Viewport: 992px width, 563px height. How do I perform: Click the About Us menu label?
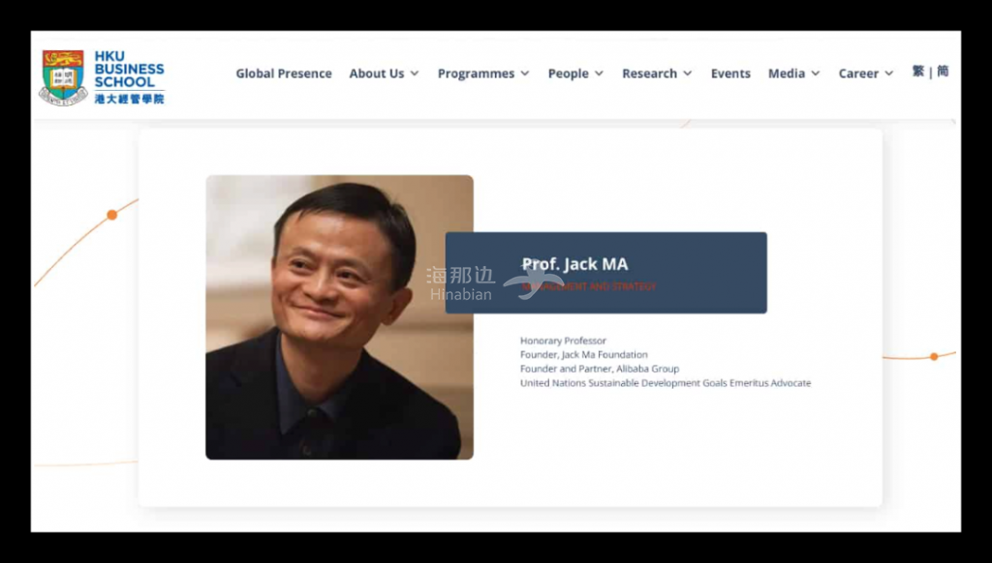point(376,74)
